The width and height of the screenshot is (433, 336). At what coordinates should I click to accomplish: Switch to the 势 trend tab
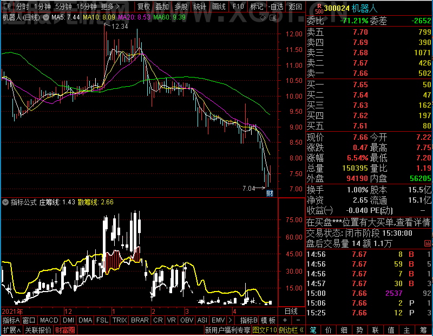359,330
